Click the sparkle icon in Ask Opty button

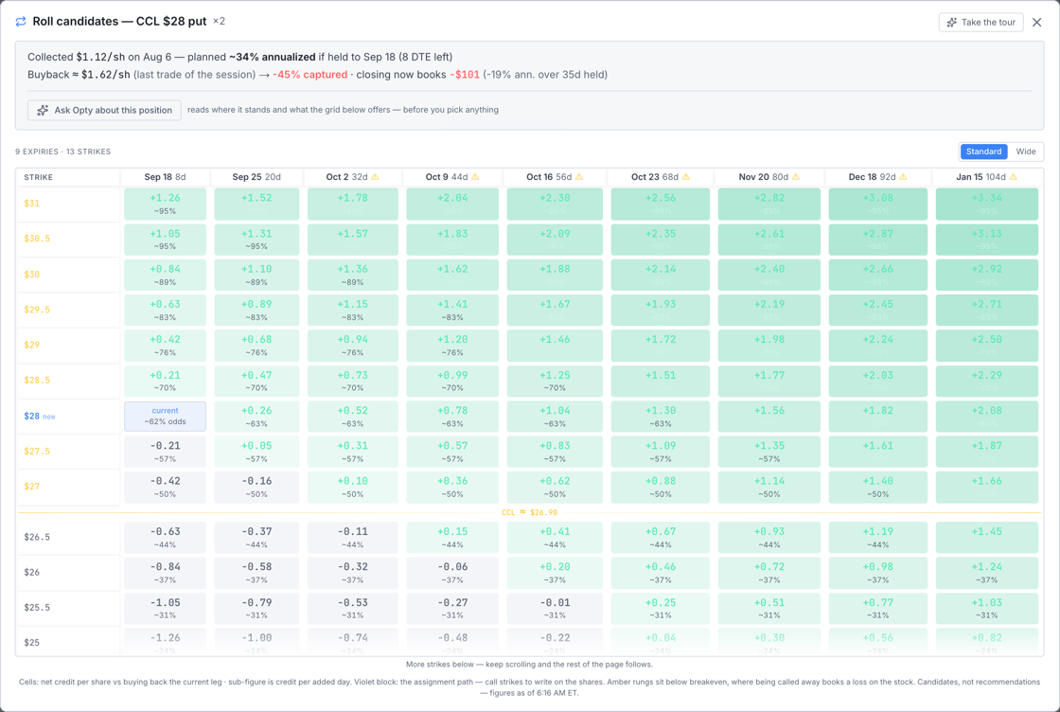[x=43, y=110]
